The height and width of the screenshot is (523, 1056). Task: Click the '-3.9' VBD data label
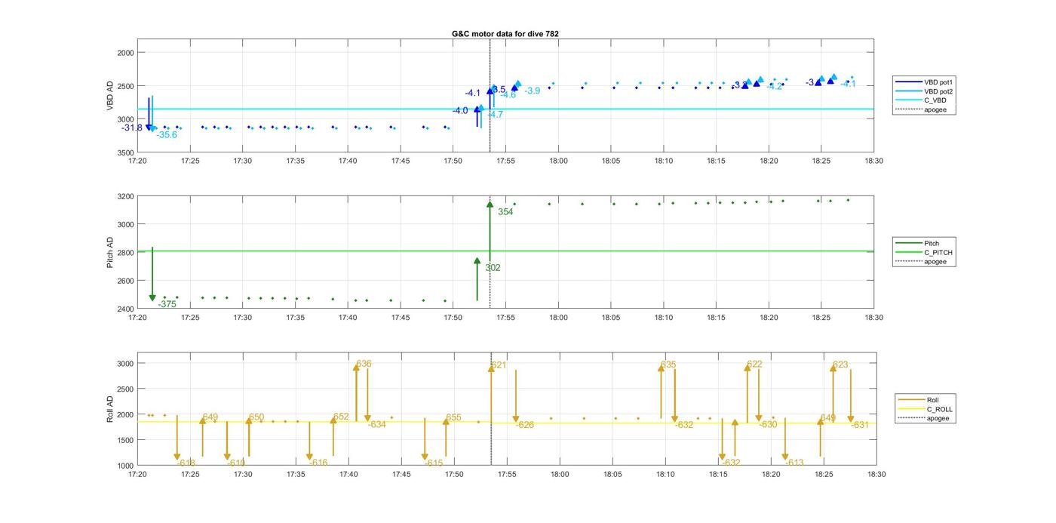click(x=532, y=91)
